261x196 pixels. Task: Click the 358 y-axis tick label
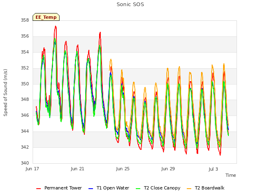tap(25, 20)
